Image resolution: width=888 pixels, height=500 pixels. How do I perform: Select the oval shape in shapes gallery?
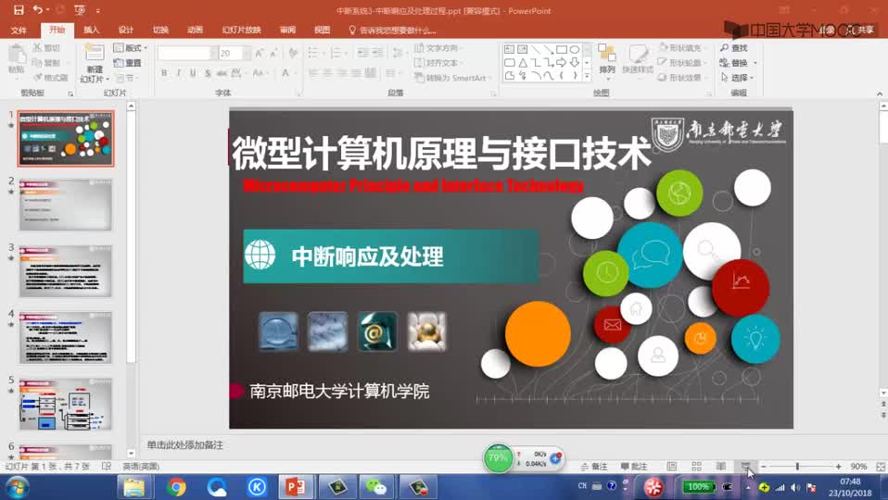(x=575, y=50)
